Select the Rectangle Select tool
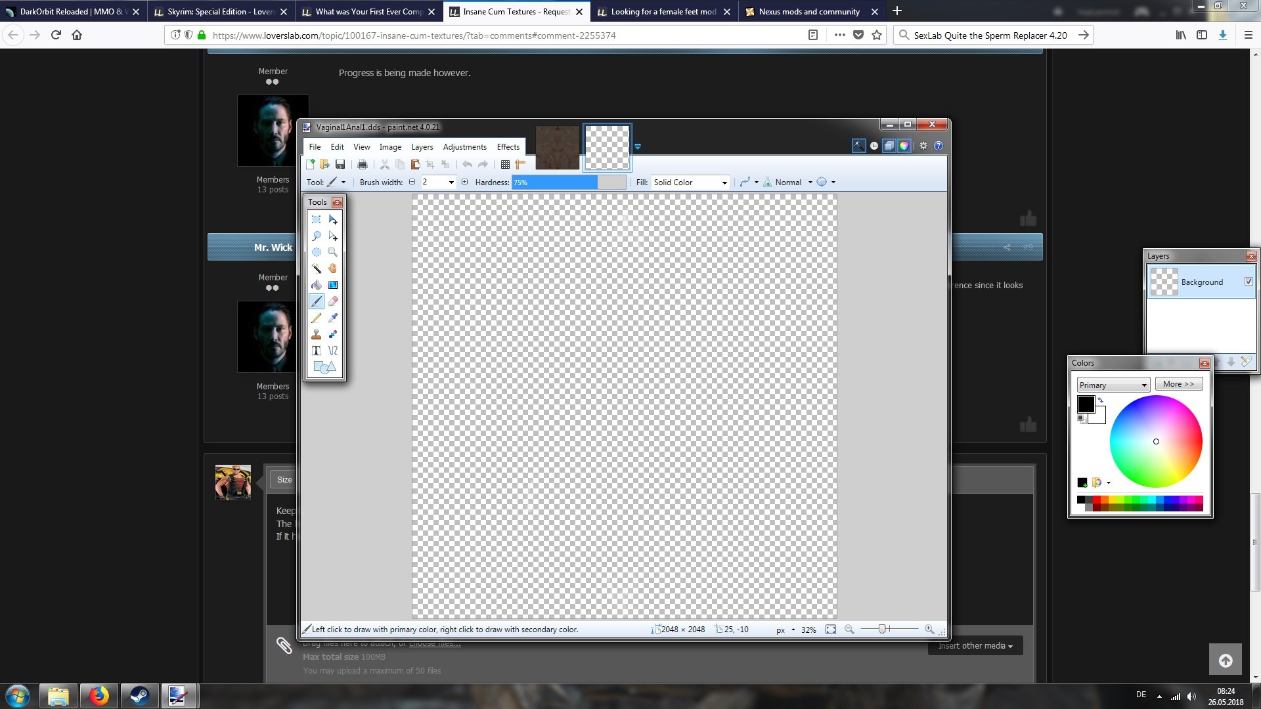 click(x=316, y=219)
